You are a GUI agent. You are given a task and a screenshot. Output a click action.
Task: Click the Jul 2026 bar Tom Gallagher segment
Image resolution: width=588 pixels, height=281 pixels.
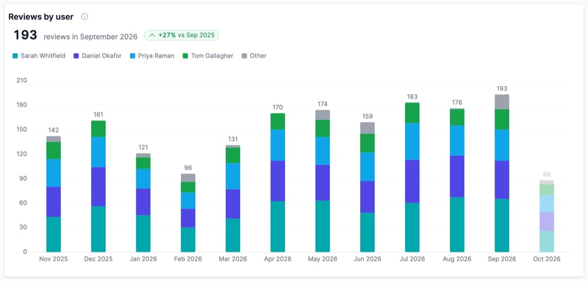(412, 113)
